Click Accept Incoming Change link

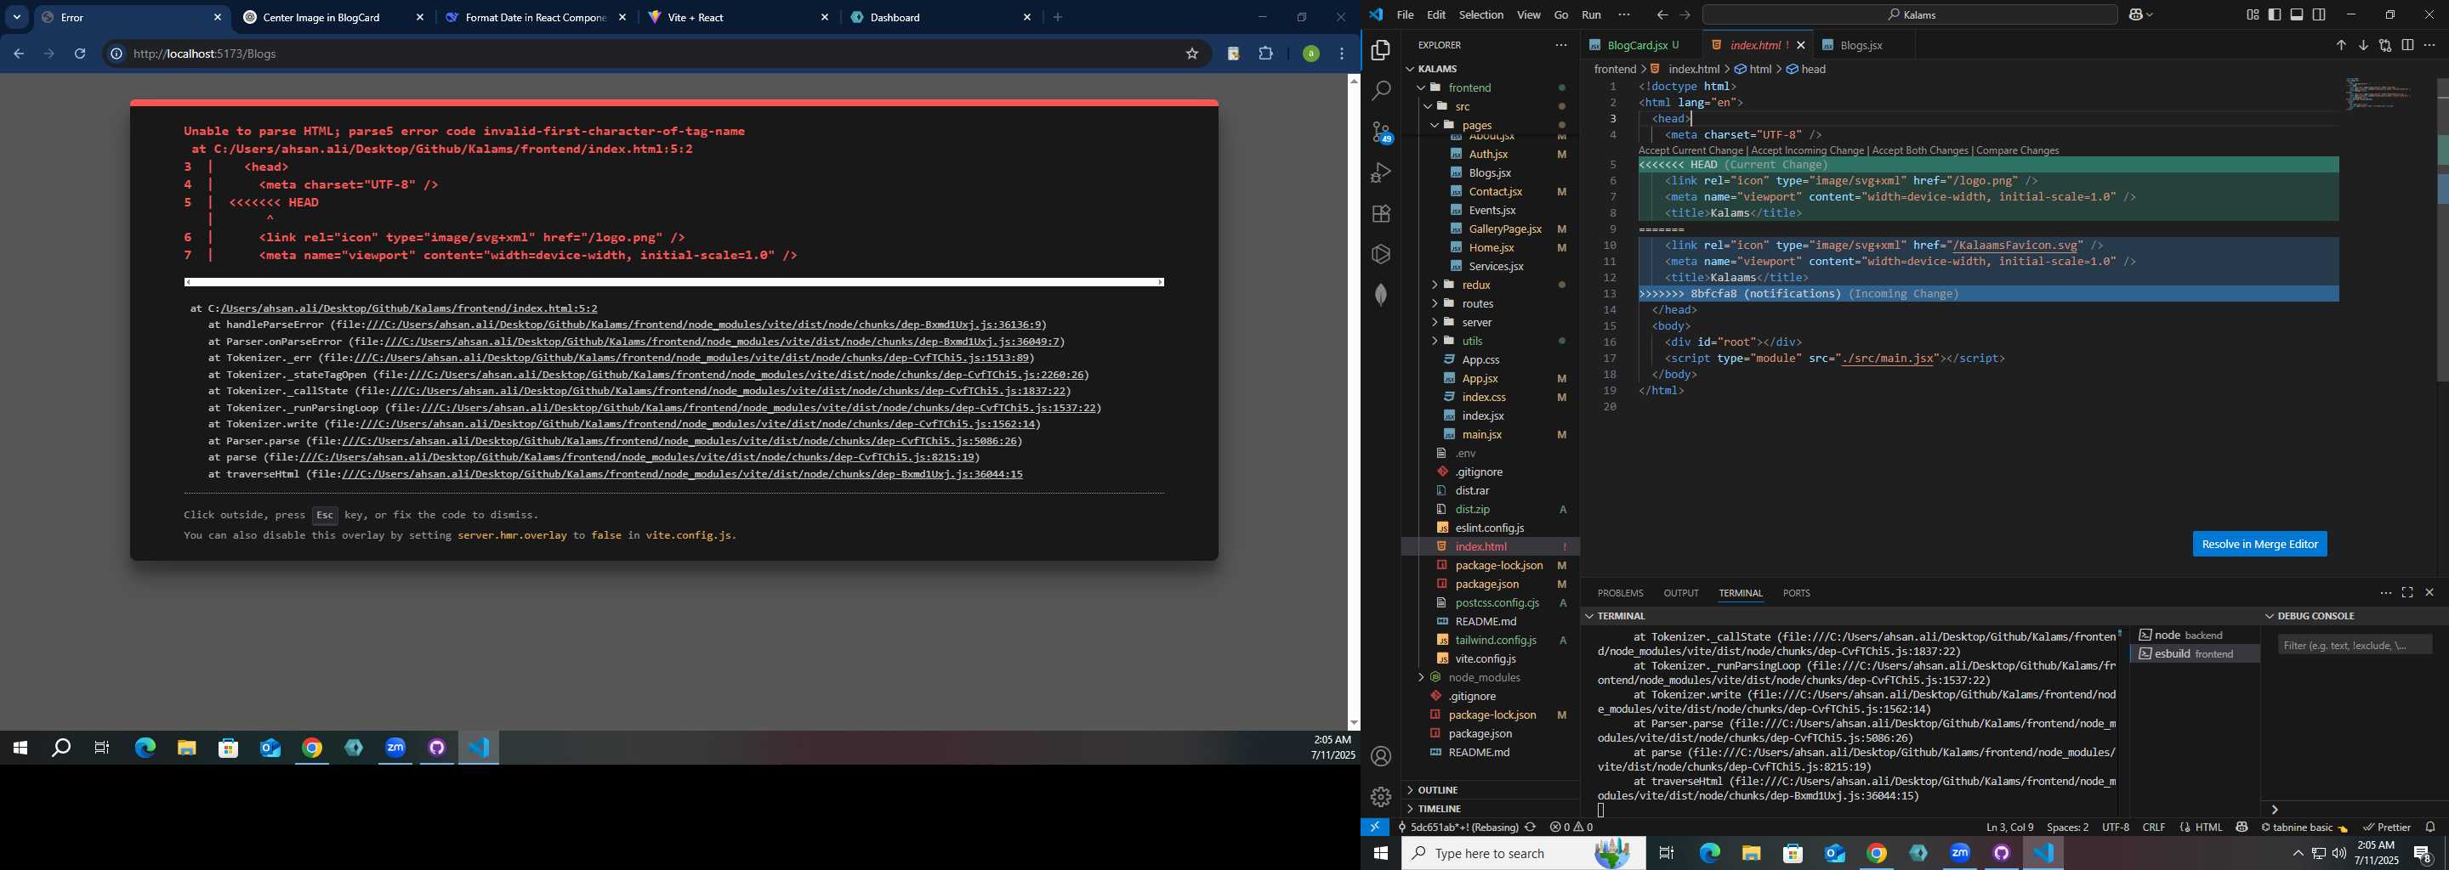pos(1807,150)
